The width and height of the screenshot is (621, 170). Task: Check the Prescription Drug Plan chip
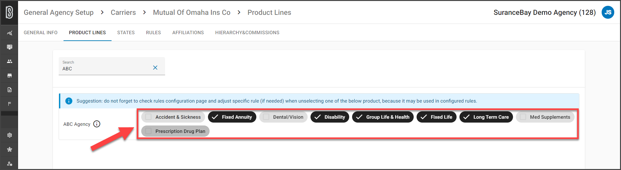pos(175,131)
